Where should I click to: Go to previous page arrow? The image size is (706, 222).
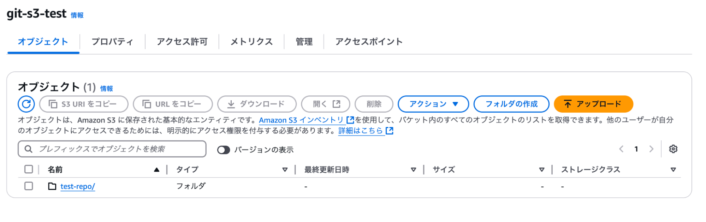pyautogui.click(x=621, y=149)
